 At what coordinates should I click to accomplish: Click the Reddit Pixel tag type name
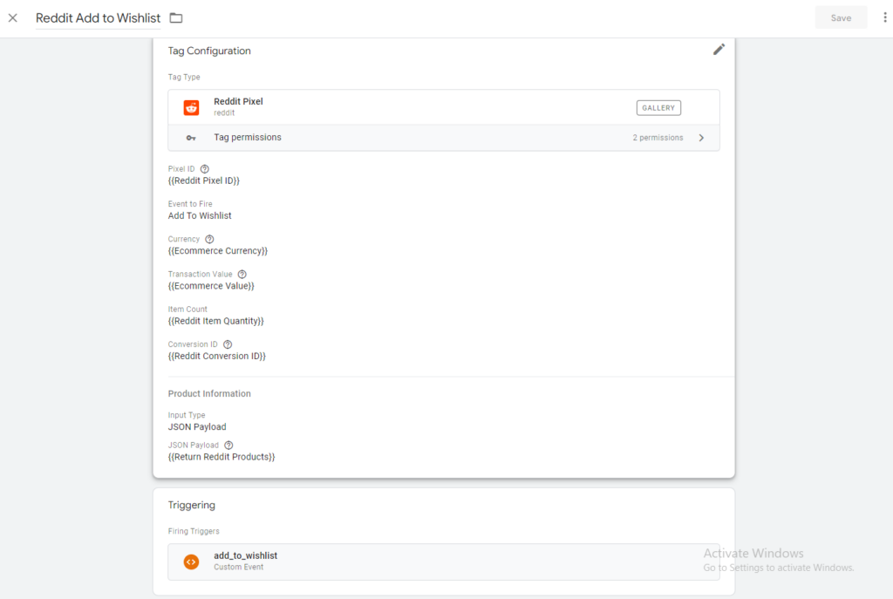coord(238,101)
